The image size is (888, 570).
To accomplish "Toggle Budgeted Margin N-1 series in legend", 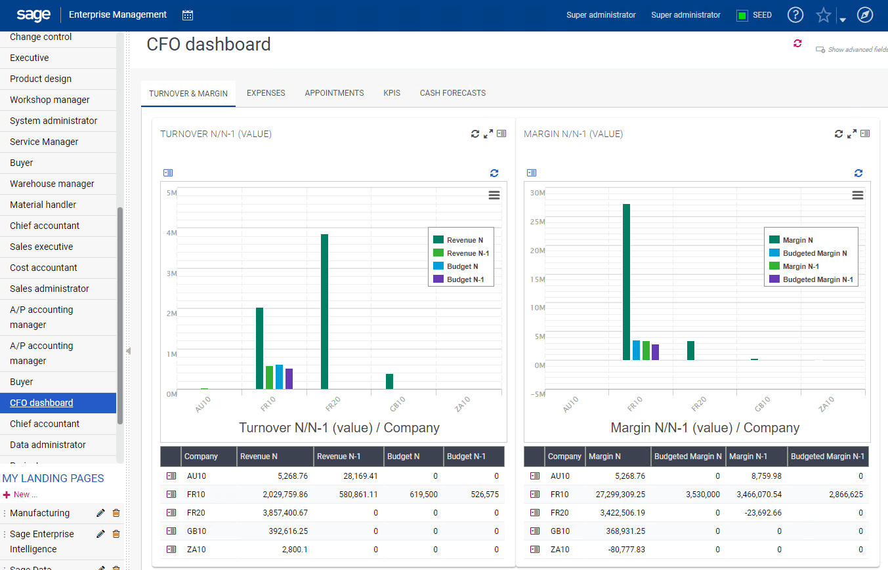I will point(811,279).
